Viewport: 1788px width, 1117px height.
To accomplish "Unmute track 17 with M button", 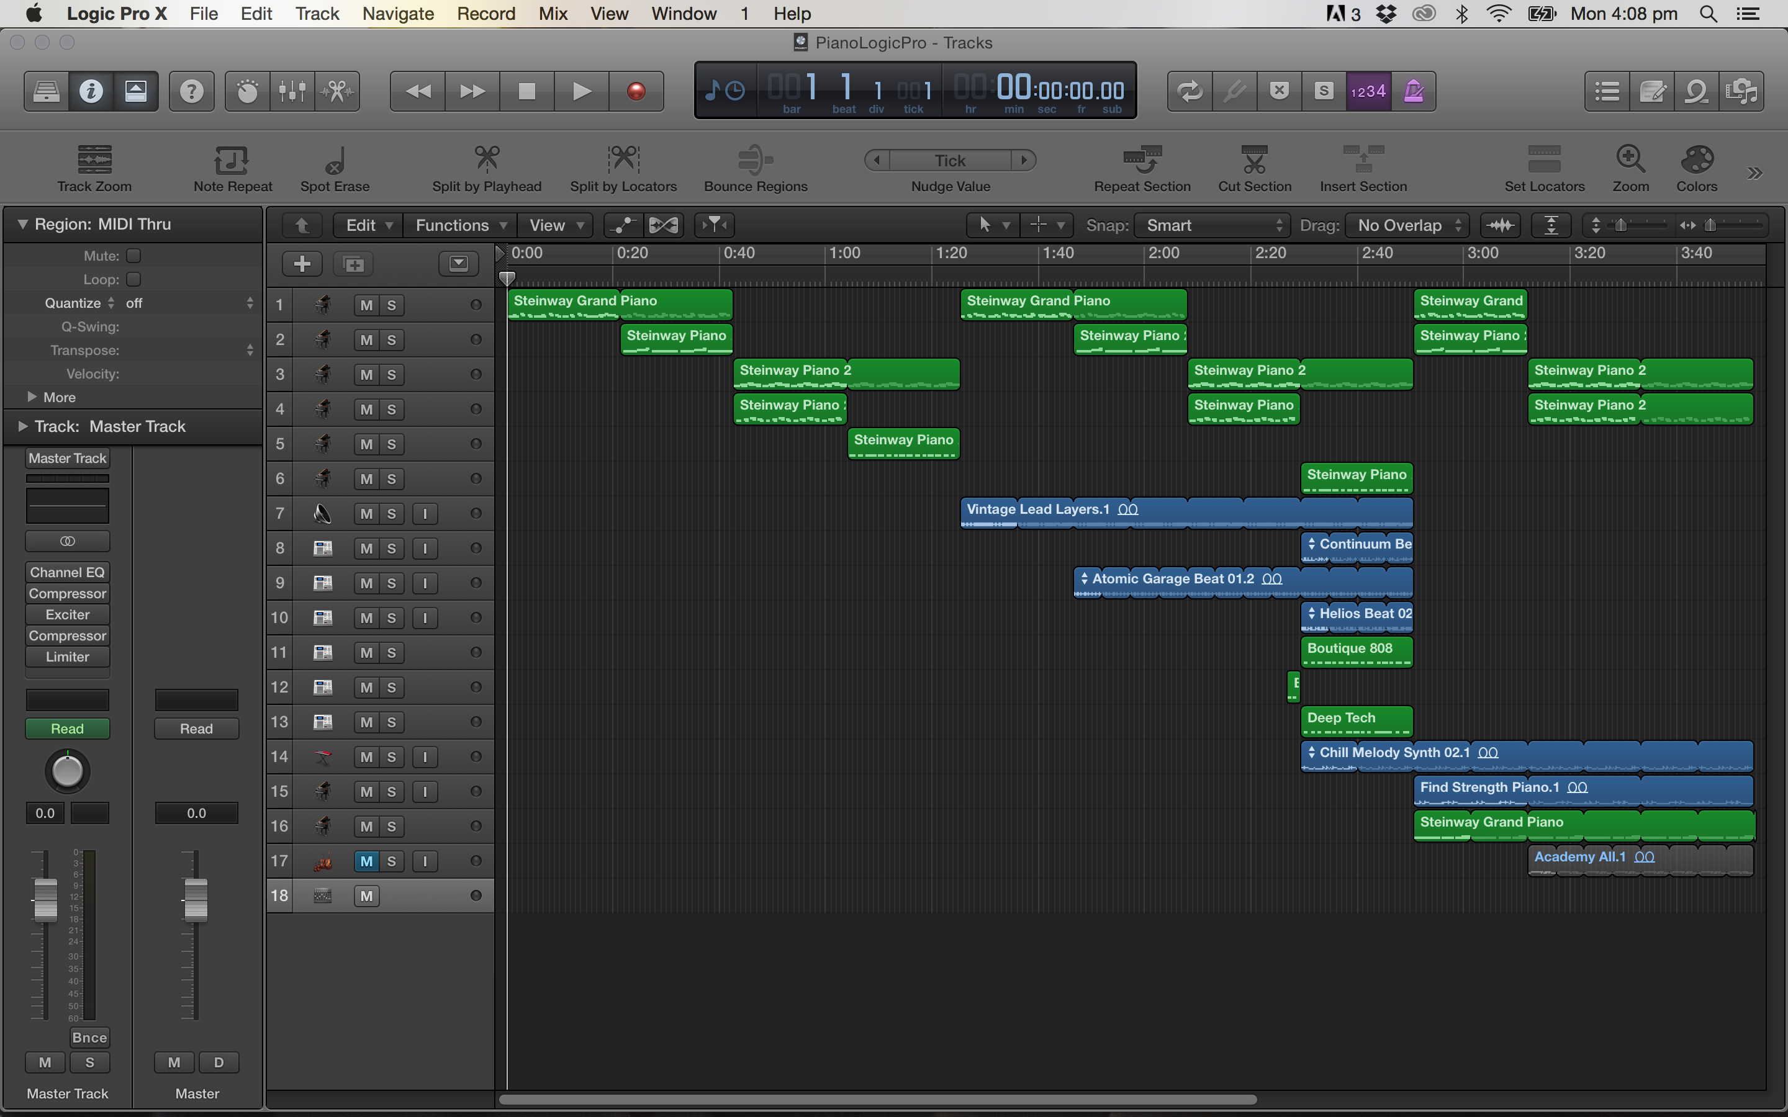I will click(x=366, y=861).
